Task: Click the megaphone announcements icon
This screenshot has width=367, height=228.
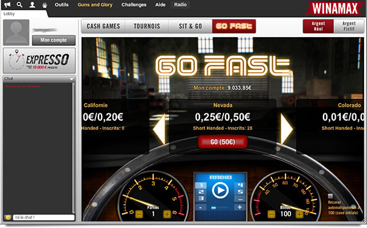Action: (x=7, y=4)
